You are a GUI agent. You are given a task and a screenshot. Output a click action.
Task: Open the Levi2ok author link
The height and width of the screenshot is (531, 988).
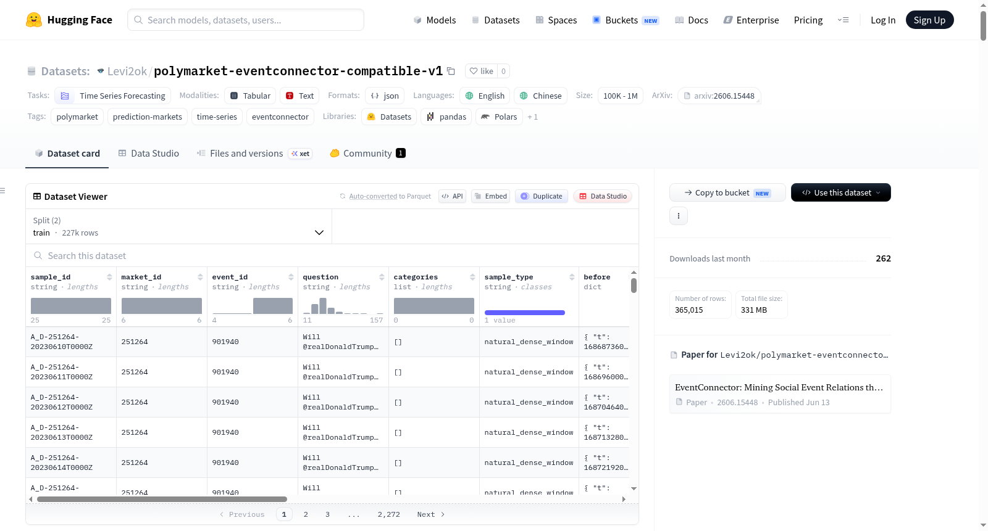point(127,72)
